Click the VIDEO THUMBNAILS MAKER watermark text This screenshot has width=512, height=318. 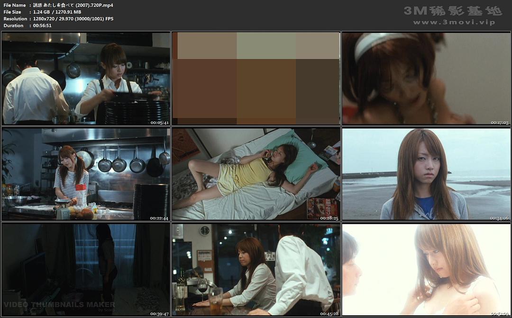point(59,304)
